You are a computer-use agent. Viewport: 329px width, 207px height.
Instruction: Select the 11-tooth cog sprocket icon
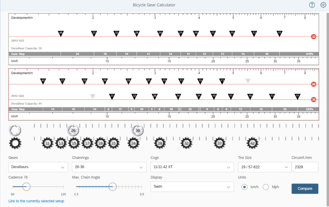coord(47,143)
